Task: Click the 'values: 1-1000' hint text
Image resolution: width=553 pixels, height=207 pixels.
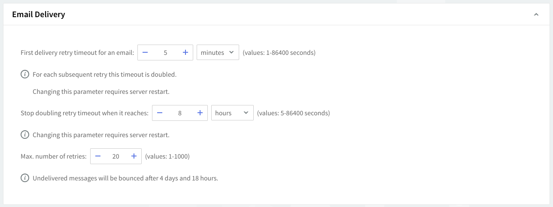Action: click(167, 156)
